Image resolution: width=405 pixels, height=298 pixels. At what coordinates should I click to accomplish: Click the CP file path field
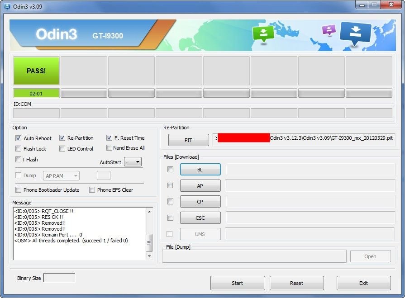[310, 202]
